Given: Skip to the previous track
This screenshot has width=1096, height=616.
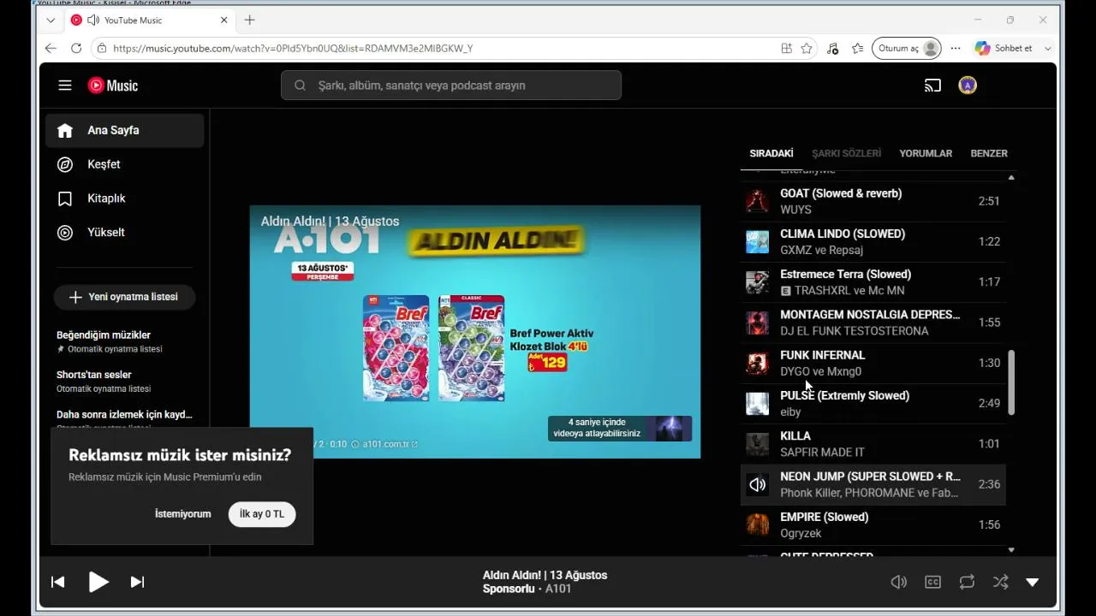Looking at the screenshot, I should point(58,582).
